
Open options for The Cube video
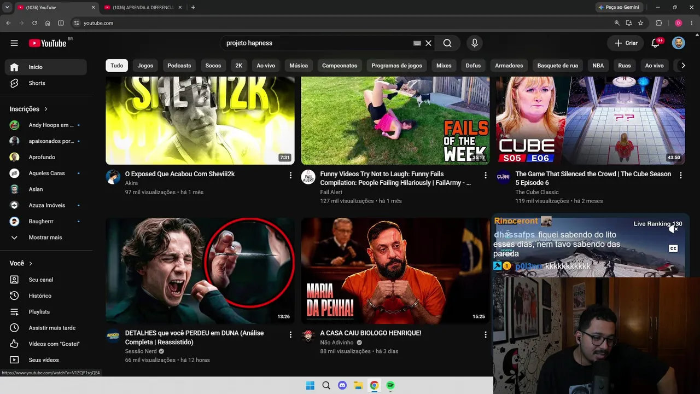click(680, 175)
